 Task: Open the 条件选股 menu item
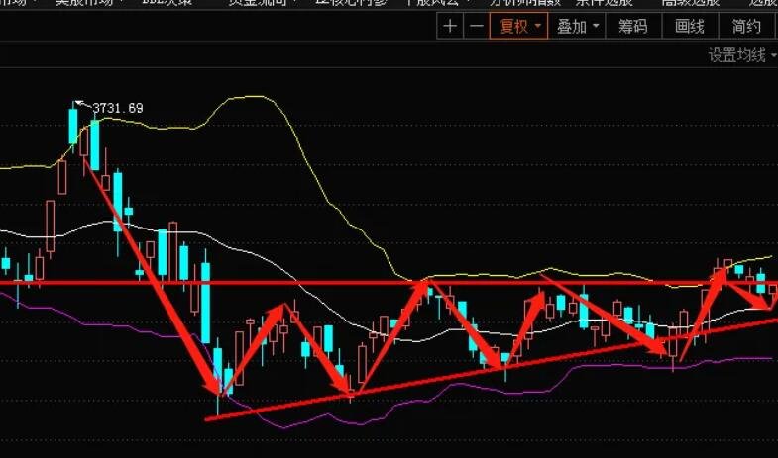pyautogui.click(x=604, y=2)
